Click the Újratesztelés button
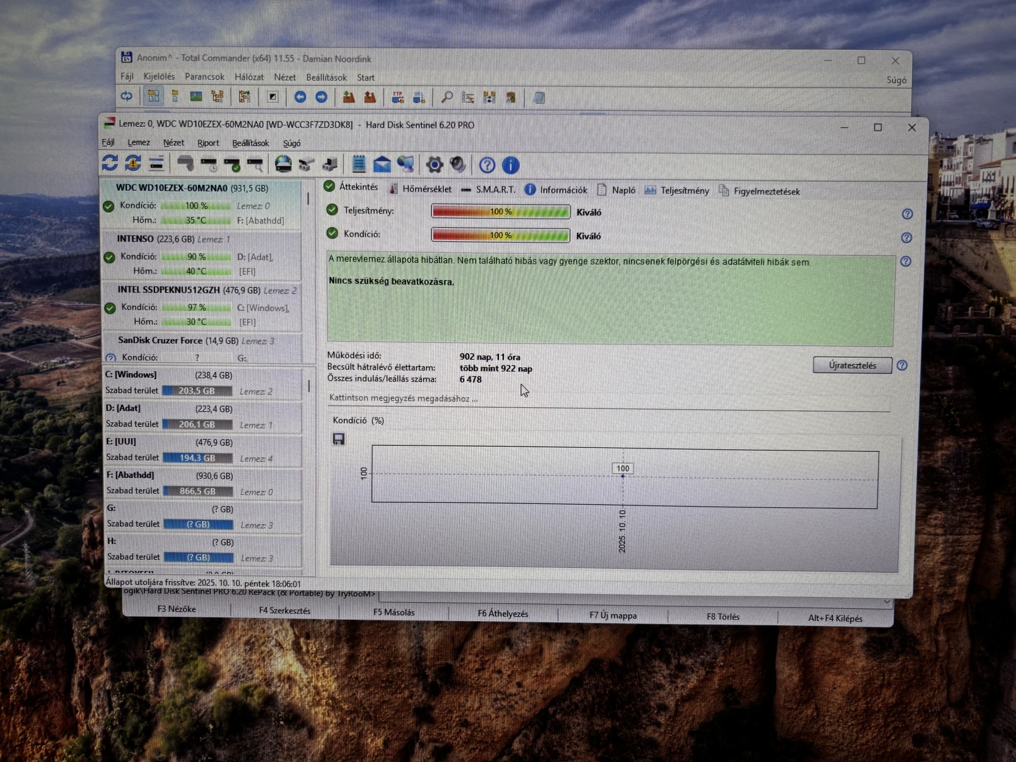The image size is (1016, 762). tap(853, 365)
